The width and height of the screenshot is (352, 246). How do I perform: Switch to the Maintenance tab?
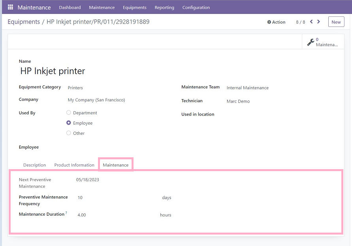pyautogui.click(x=116, y=165)
